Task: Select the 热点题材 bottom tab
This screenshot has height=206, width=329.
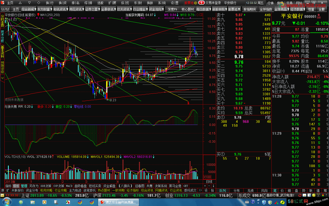Action: pyautogui.click(x=104, y=191)
